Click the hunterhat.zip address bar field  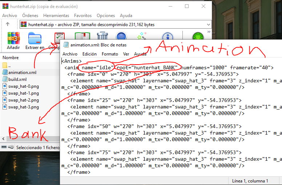pyautogui.click(x=115, y=25)
